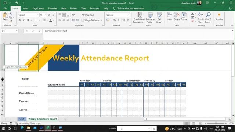Click the zoom slider handle
Screen dimensions: 235x132
pyautogui.click(x=216, y=124)
